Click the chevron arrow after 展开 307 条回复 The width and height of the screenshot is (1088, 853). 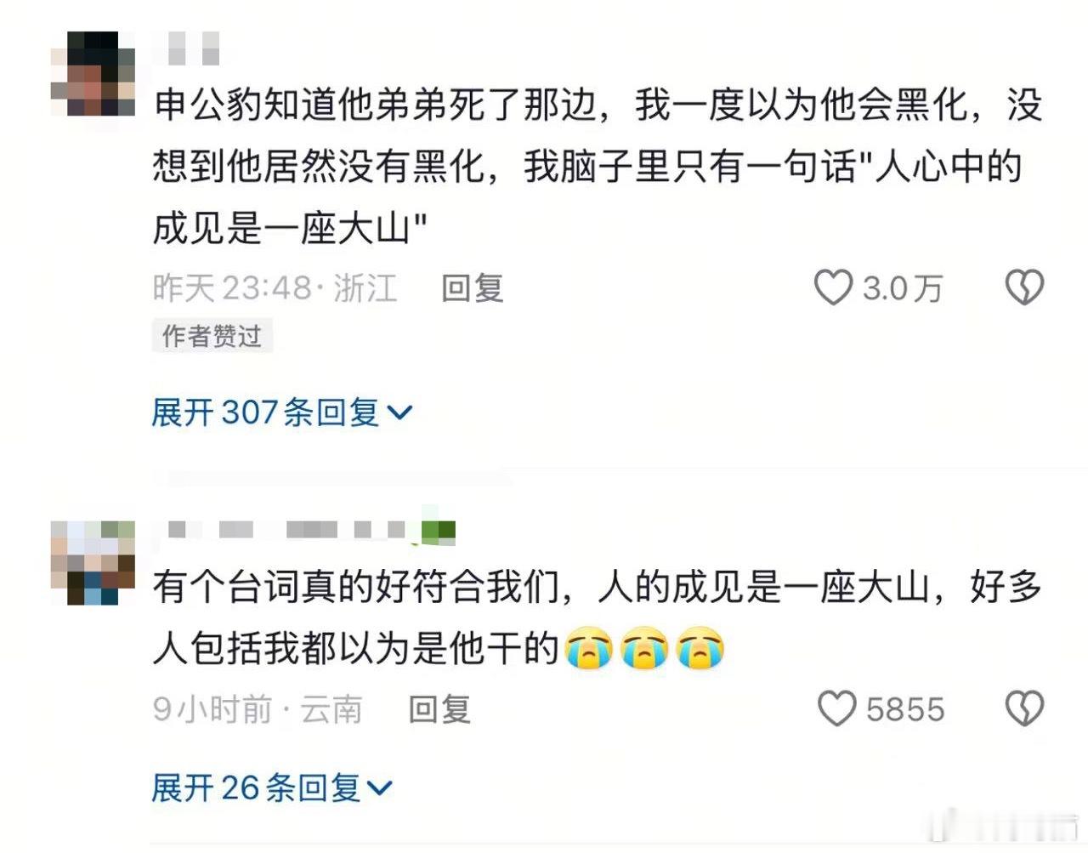399,414
